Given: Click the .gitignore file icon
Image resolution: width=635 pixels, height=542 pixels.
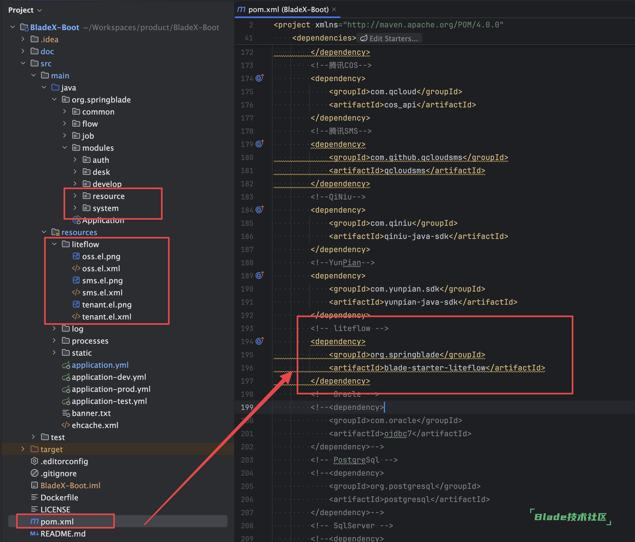Looking at the screenshot, I should point(34,473).
